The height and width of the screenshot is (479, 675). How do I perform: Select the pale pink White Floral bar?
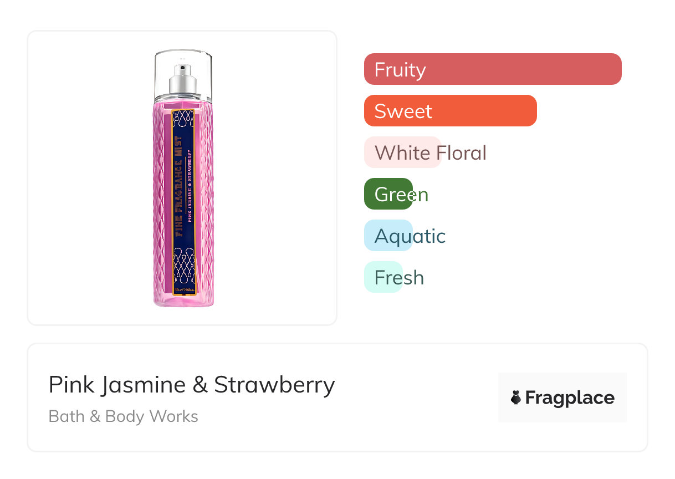point(402,152)
